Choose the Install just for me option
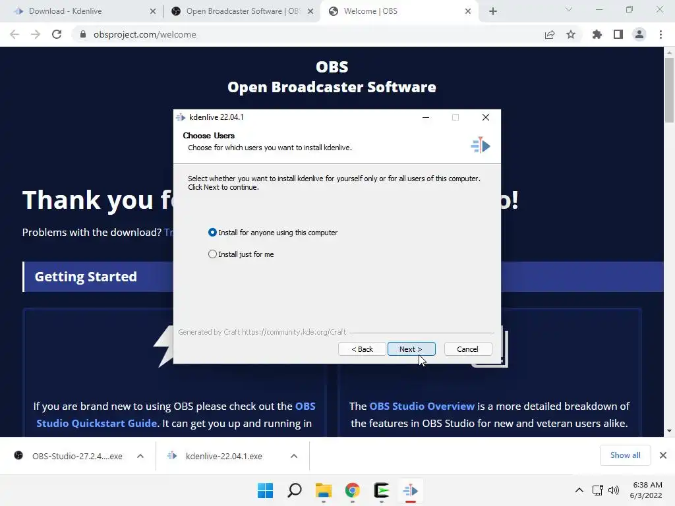 pyautogui.click(x=241, y=254)
